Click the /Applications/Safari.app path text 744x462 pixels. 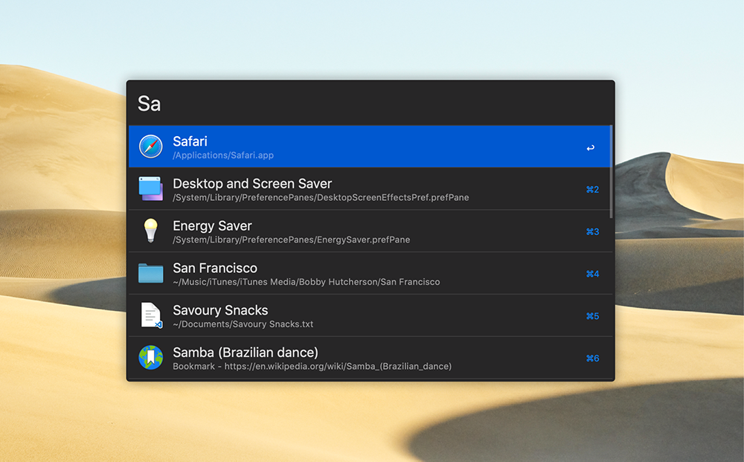tap(223, 155)
